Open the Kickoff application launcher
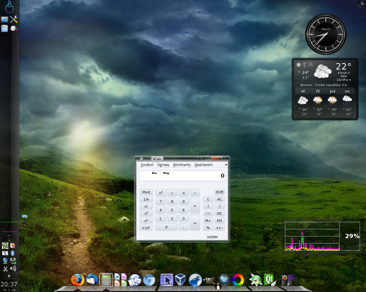Image resolution: width=366 pixels, height=292 pixels. (x=9, y=7)
